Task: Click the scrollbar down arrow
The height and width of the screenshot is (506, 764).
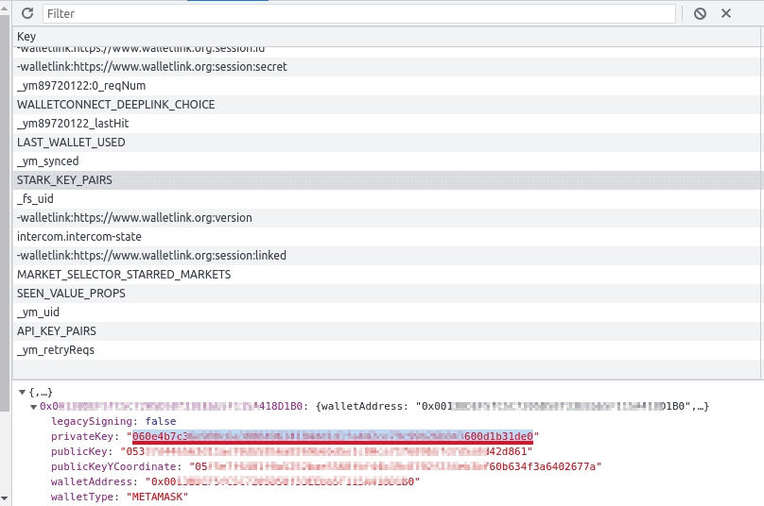Action: pyautogui.click(x=5, y=498)
